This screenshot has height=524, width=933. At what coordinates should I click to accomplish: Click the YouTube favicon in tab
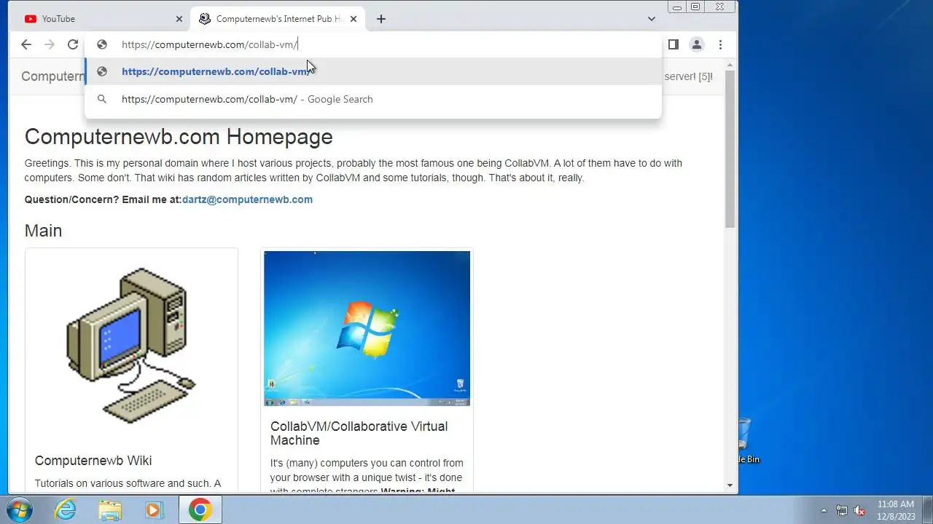[x=31, y=19]
